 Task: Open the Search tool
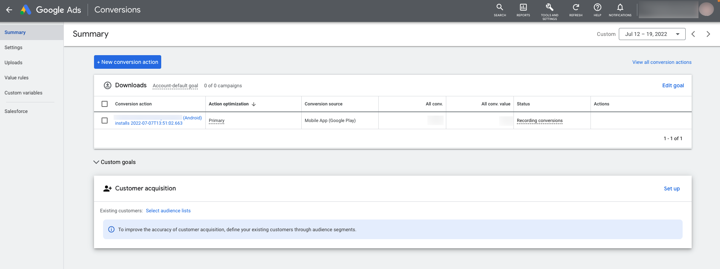click(x=500, y=10)
